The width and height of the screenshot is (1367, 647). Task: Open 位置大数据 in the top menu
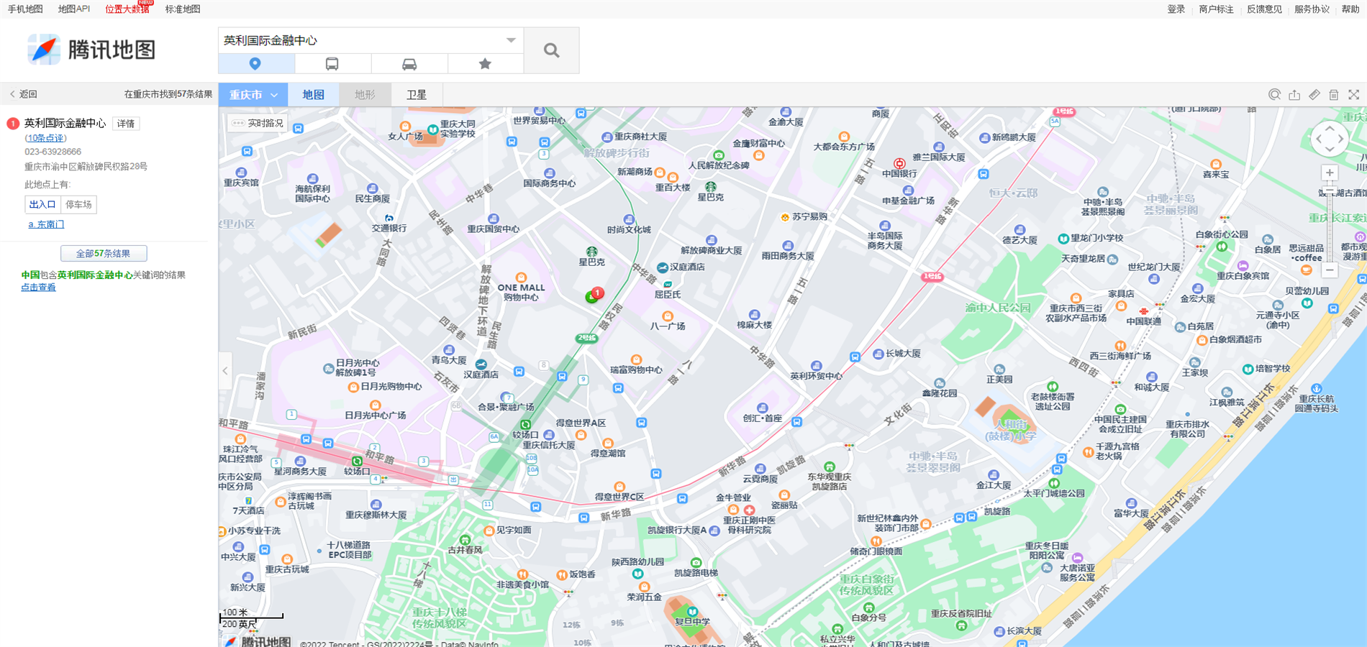127,9
